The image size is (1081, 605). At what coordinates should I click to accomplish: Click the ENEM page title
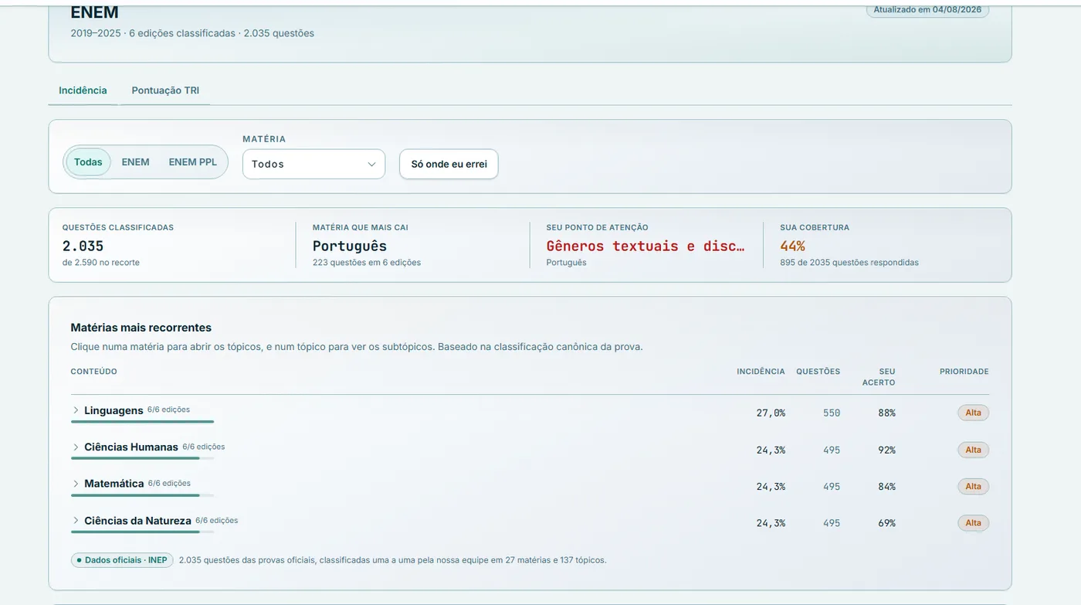coord(94,12)
